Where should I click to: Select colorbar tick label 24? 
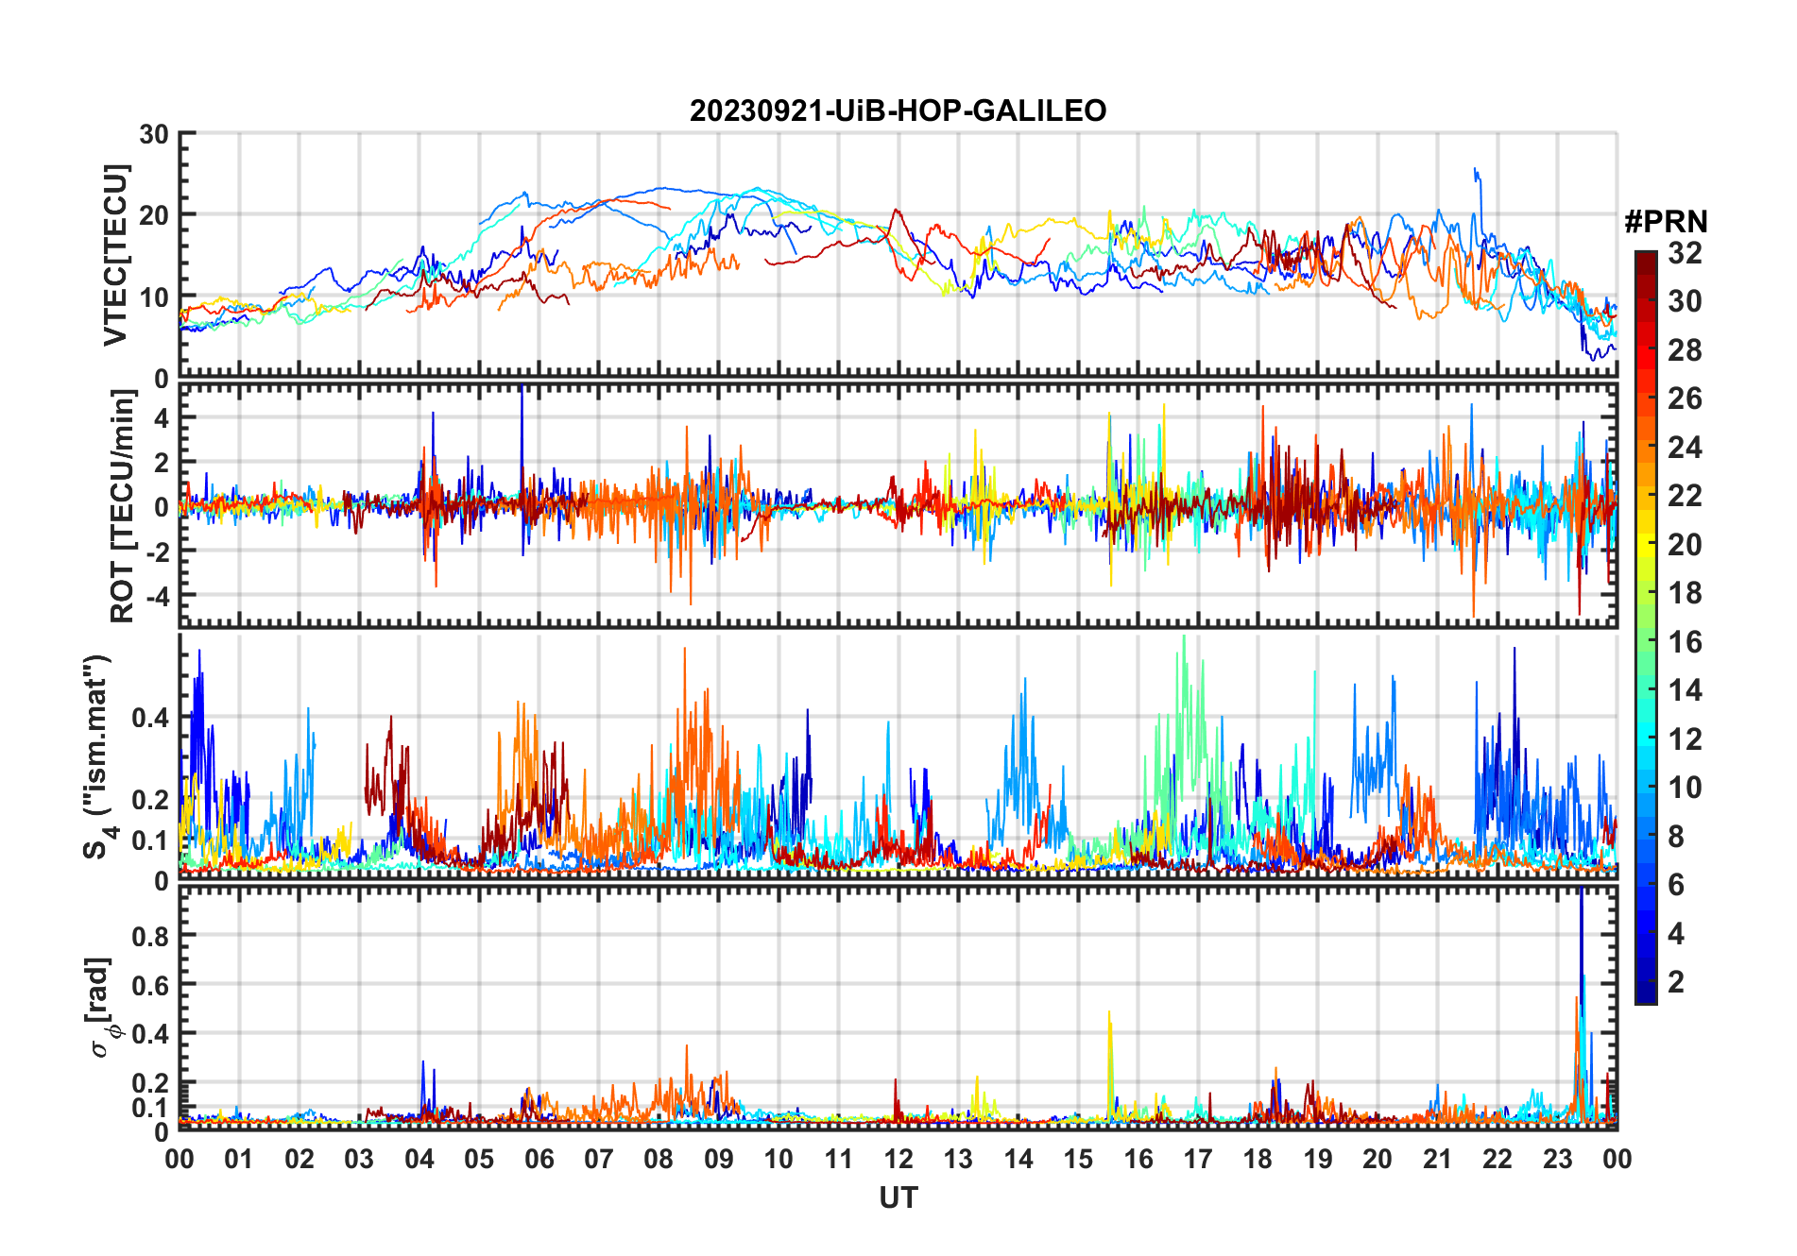click(1685, 448)
